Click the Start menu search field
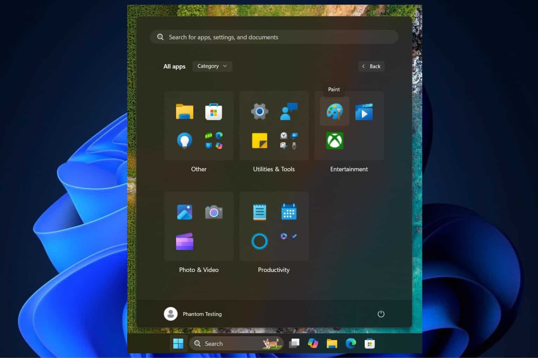 tap(274, 37)
